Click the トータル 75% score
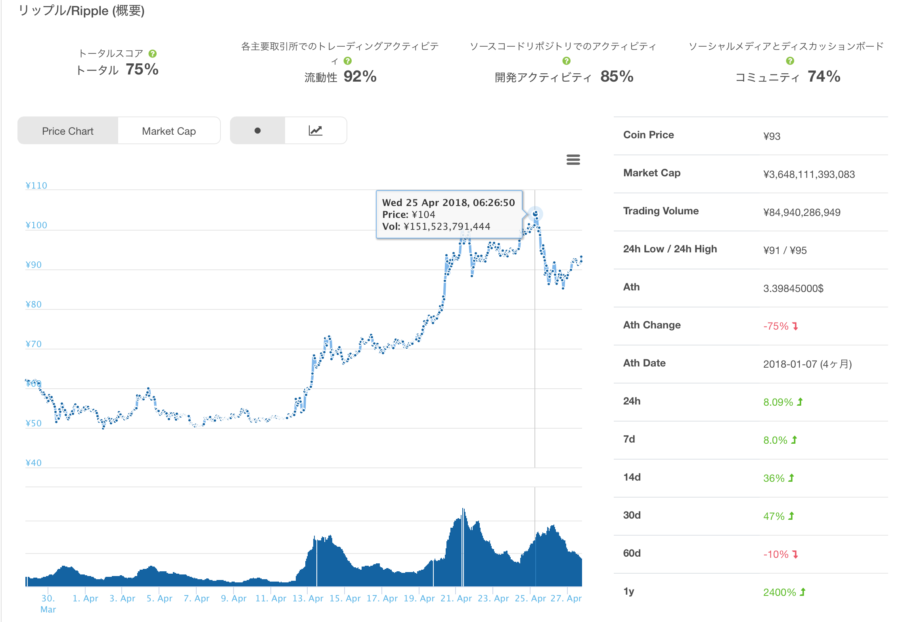904x622 pixels. click(x=117, y=69)
